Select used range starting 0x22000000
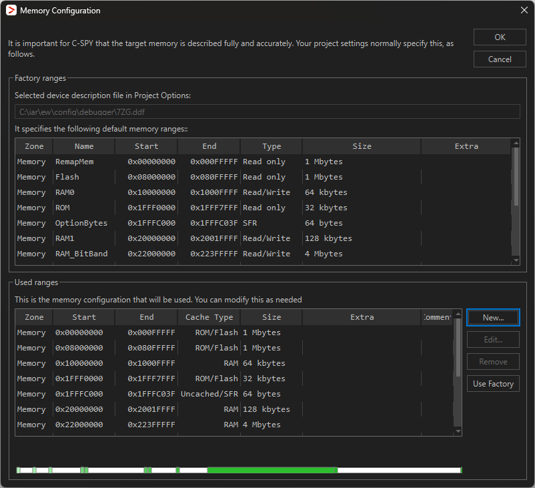This screenshot has width=535, height=488. tap(234, 425)
